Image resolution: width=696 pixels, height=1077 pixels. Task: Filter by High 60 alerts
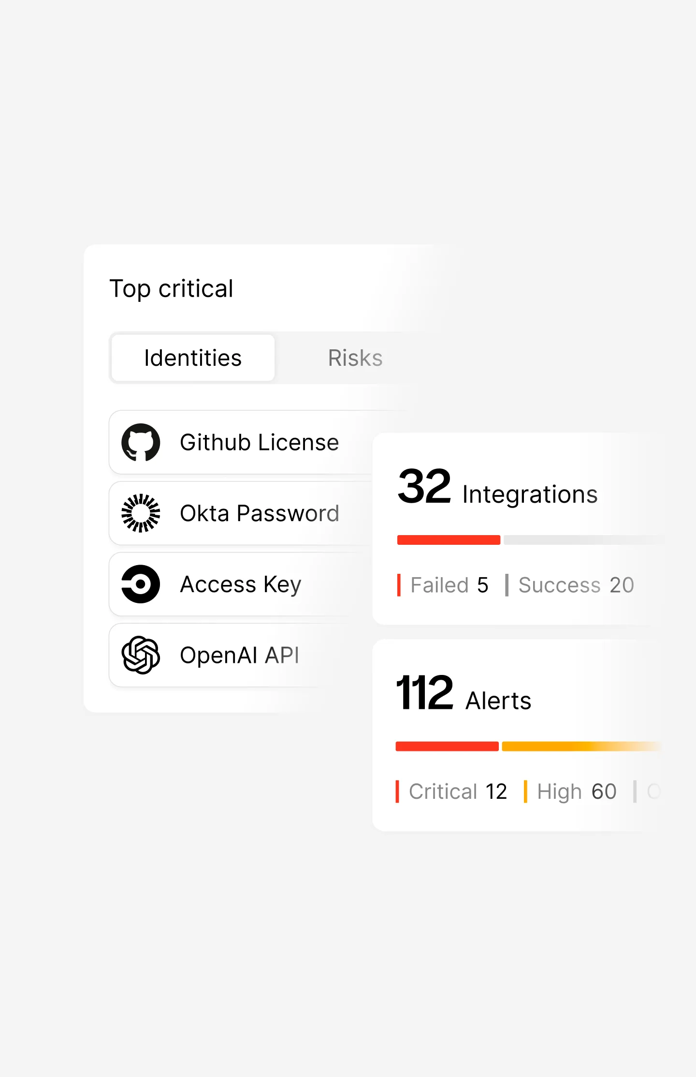click(x=576, y=792)
